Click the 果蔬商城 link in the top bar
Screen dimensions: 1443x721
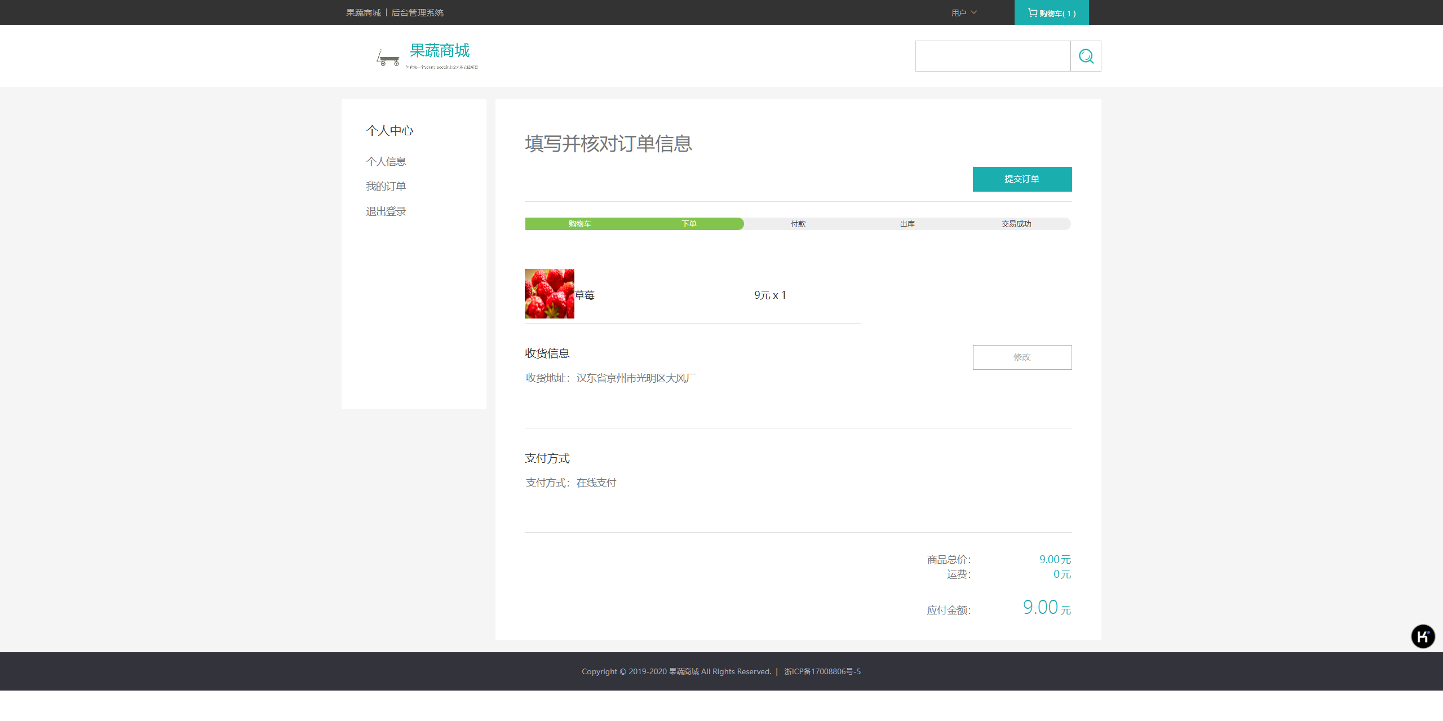click(364, 13)
